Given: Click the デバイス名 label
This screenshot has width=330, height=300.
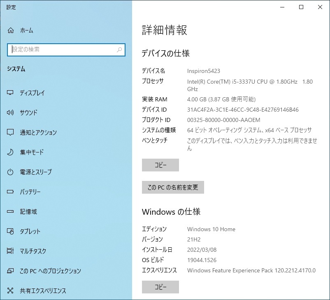Looking at the screenshot, I should [153, 71].
